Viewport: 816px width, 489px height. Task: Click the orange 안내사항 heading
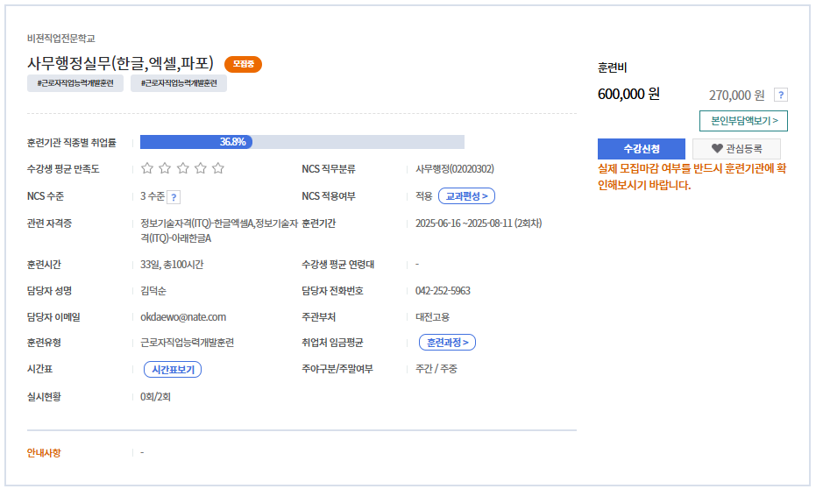point(44,453)
